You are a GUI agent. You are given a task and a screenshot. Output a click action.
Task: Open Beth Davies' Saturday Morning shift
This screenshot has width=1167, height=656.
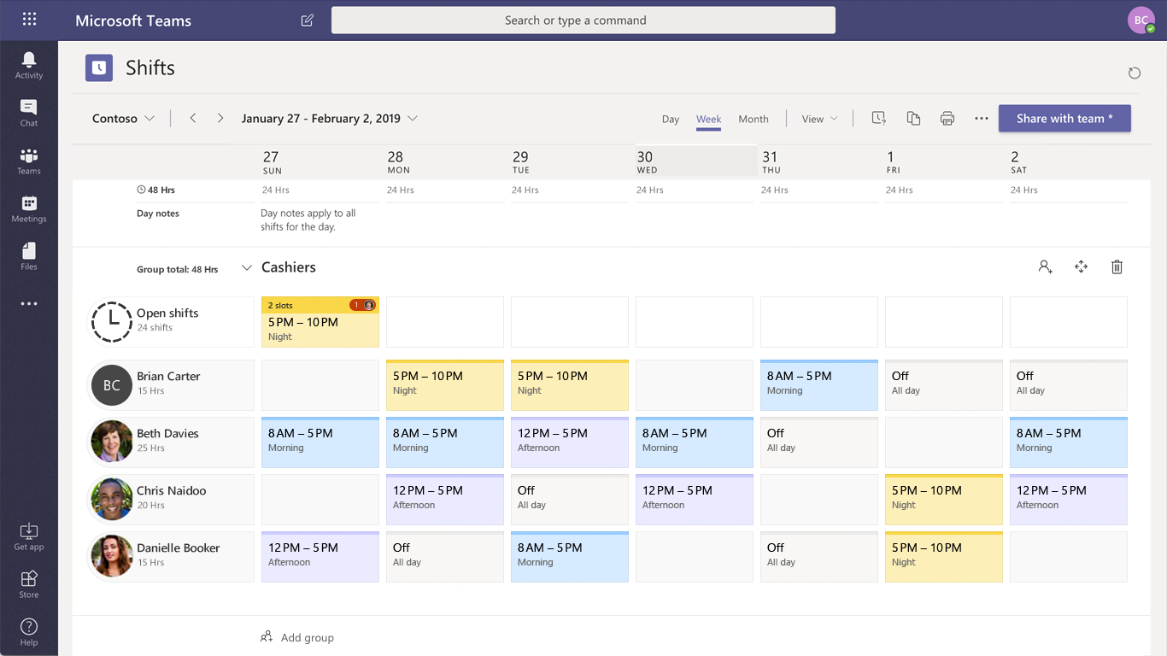coord(1069,442)
